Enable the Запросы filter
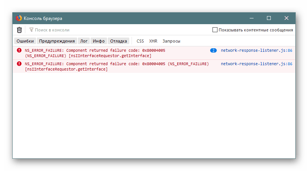308x171 pixels. click(x=171, y=41)
